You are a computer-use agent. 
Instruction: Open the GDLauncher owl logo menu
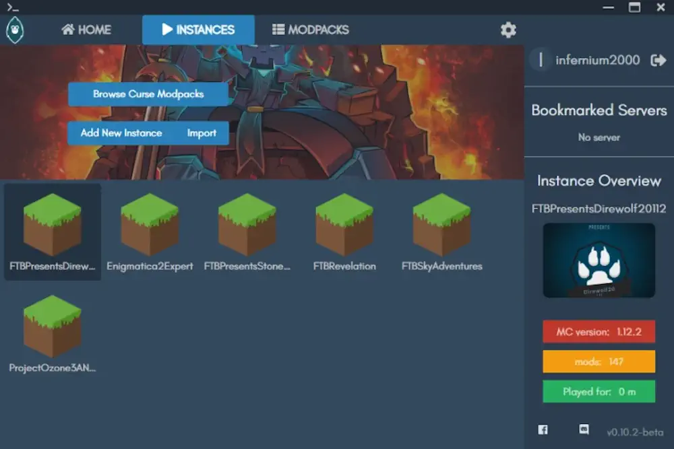pos(15,30)
